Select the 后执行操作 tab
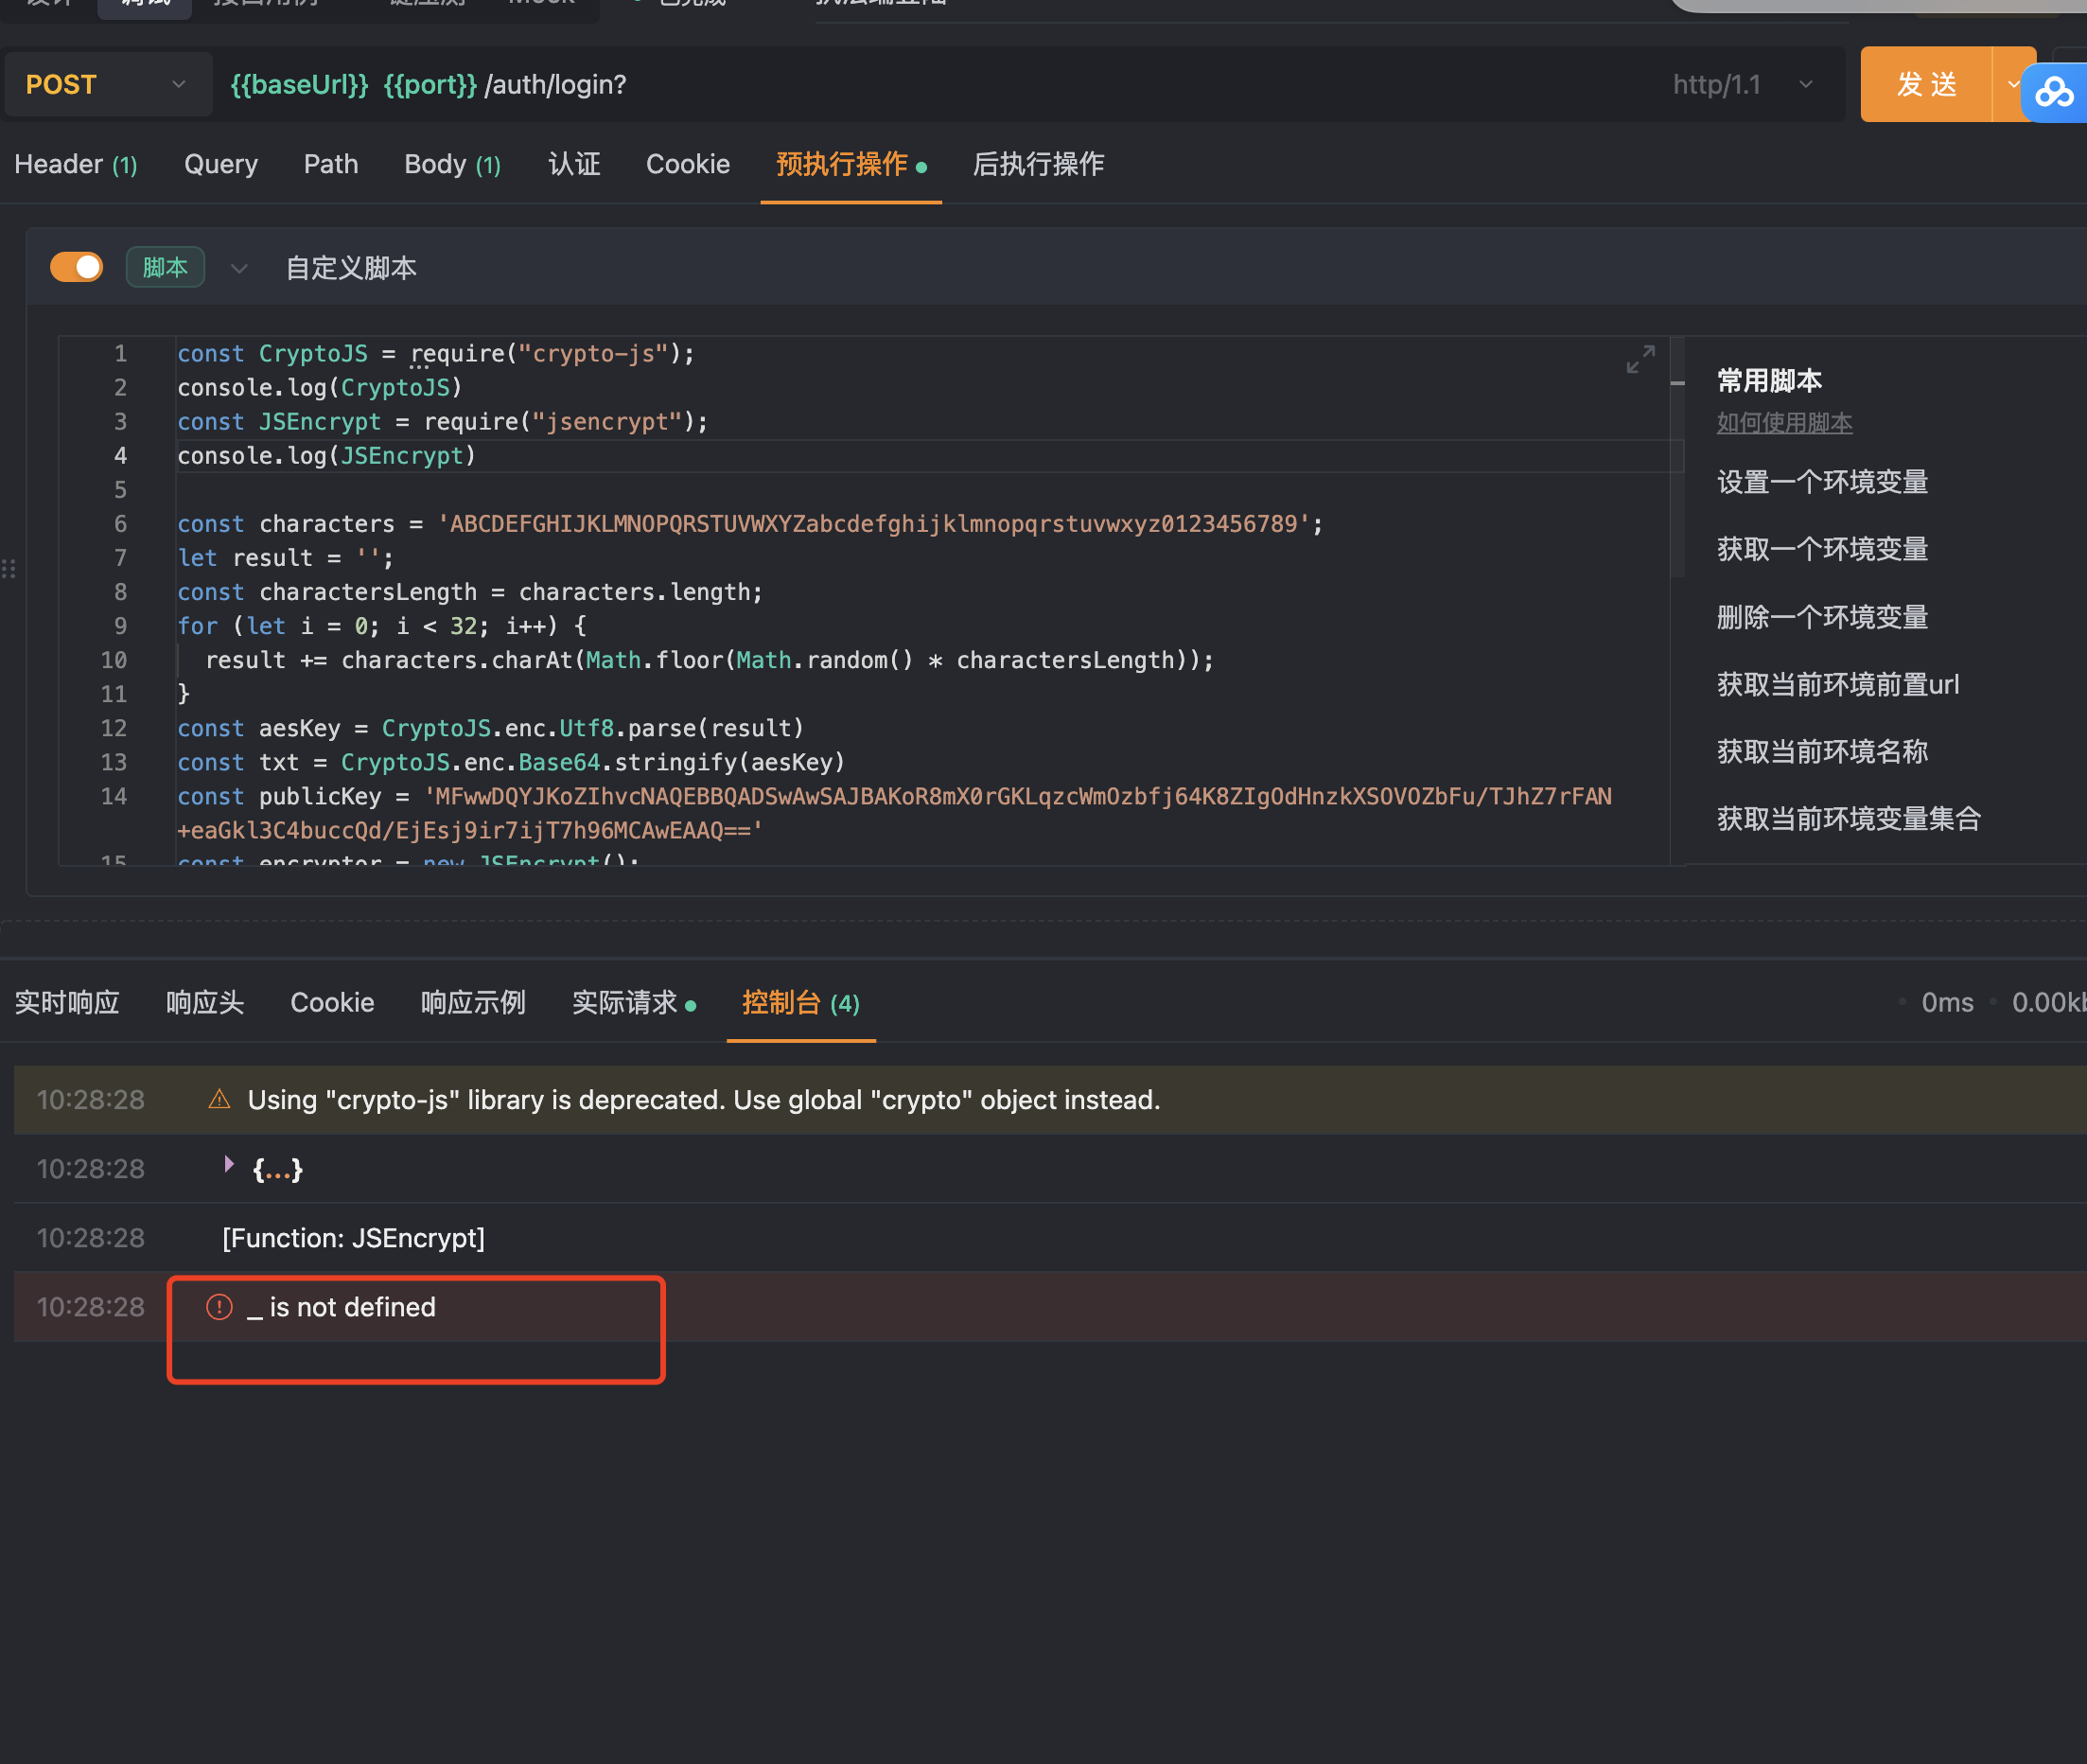2087x1764 pixels. 1039,164
